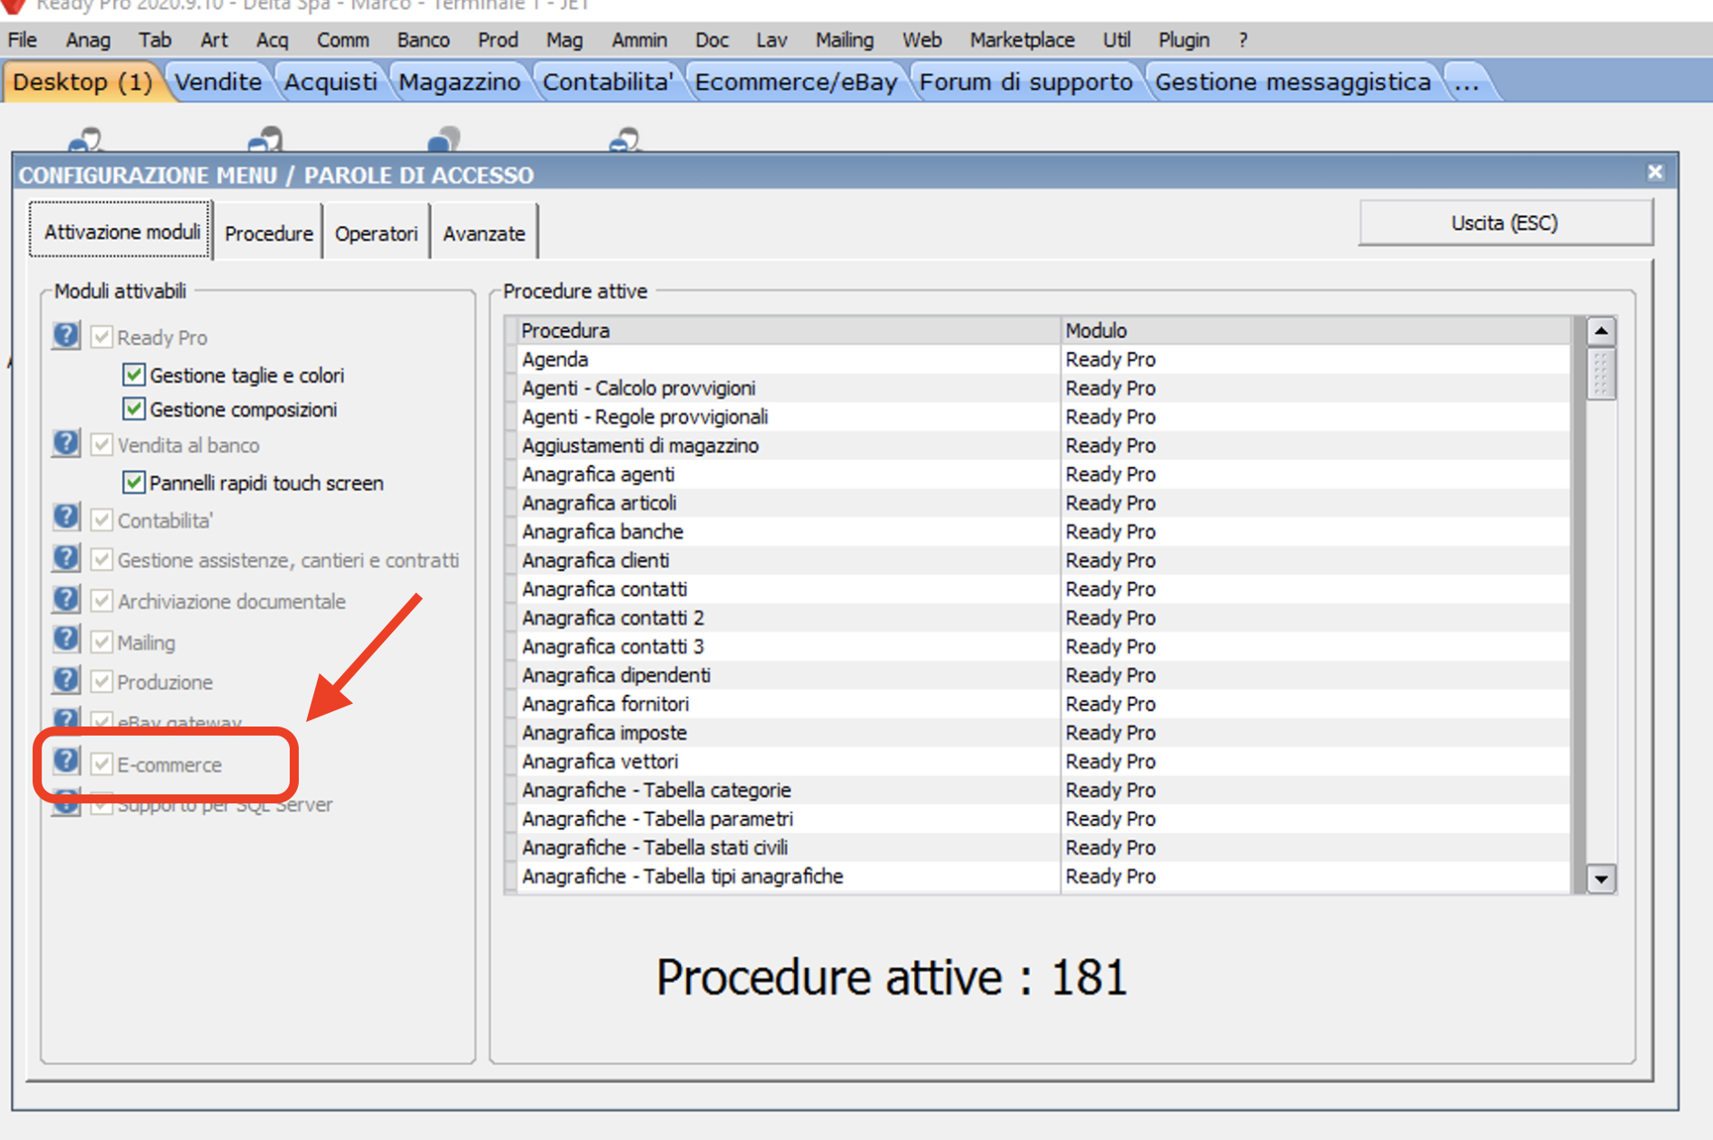The image size is (1713, 1140).
Task: Select Anagrafiche - Tabella tipi anagrafiche row
Action: pyautogui.click(x=1045, y=876)
